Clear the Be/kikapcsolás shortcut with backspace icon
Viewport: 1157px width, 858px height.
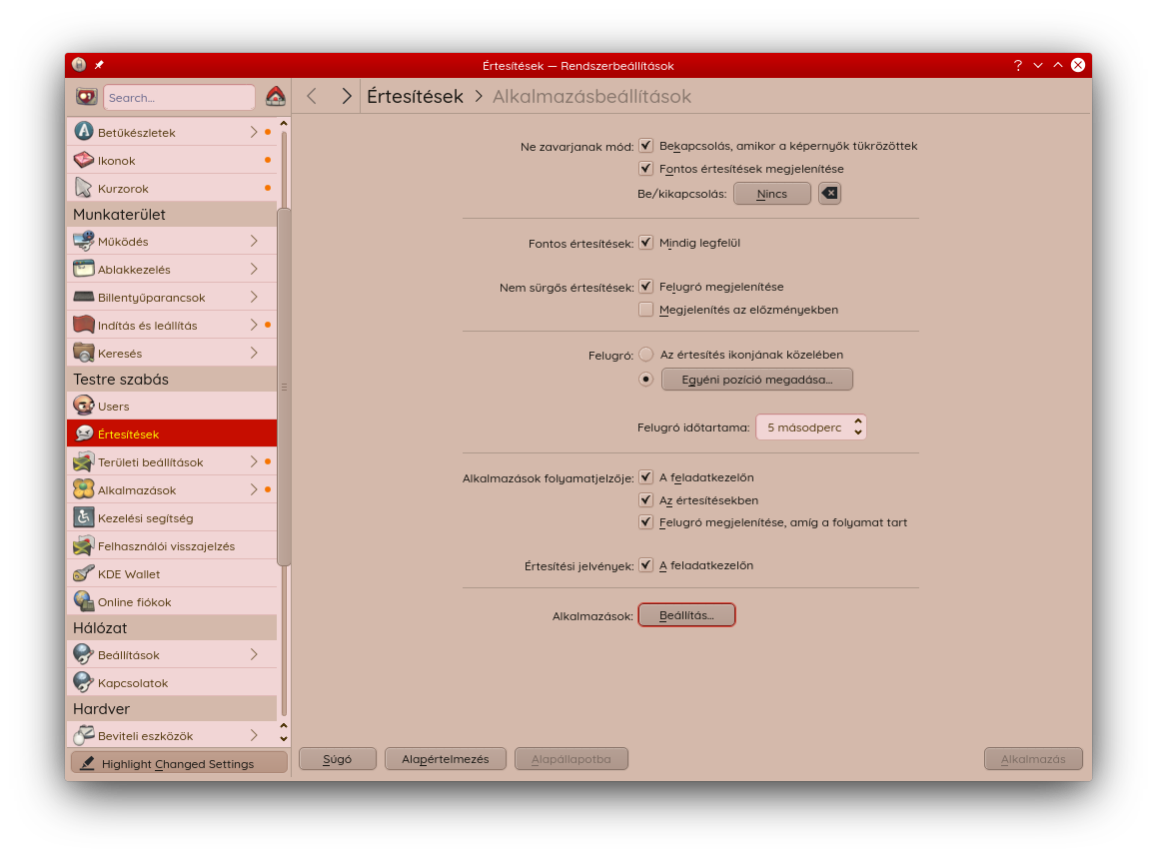pos(829,194)
